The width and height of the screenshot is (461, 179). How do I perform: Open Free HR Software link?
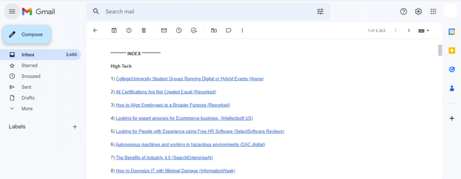click(x=200, y=131)
